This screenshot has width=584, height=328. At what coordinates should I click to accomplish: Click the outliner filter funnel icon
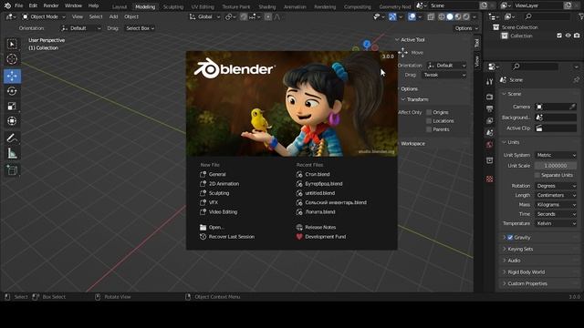point(581,16)
